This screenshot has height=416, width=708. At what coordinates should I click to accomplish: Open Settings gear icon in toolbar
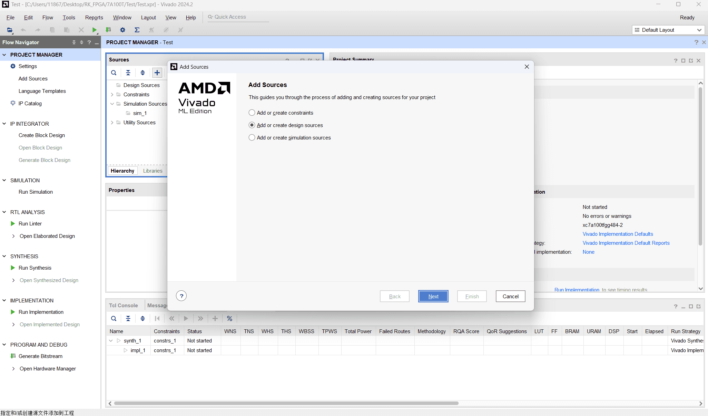click(122, 30)
